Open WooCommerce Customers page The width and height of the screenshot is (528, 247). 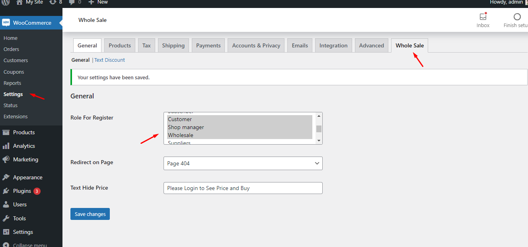(16, 61)
